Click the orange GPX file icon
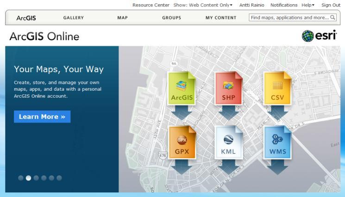This screenshot has width=345, height=197. tap(182, 142)
